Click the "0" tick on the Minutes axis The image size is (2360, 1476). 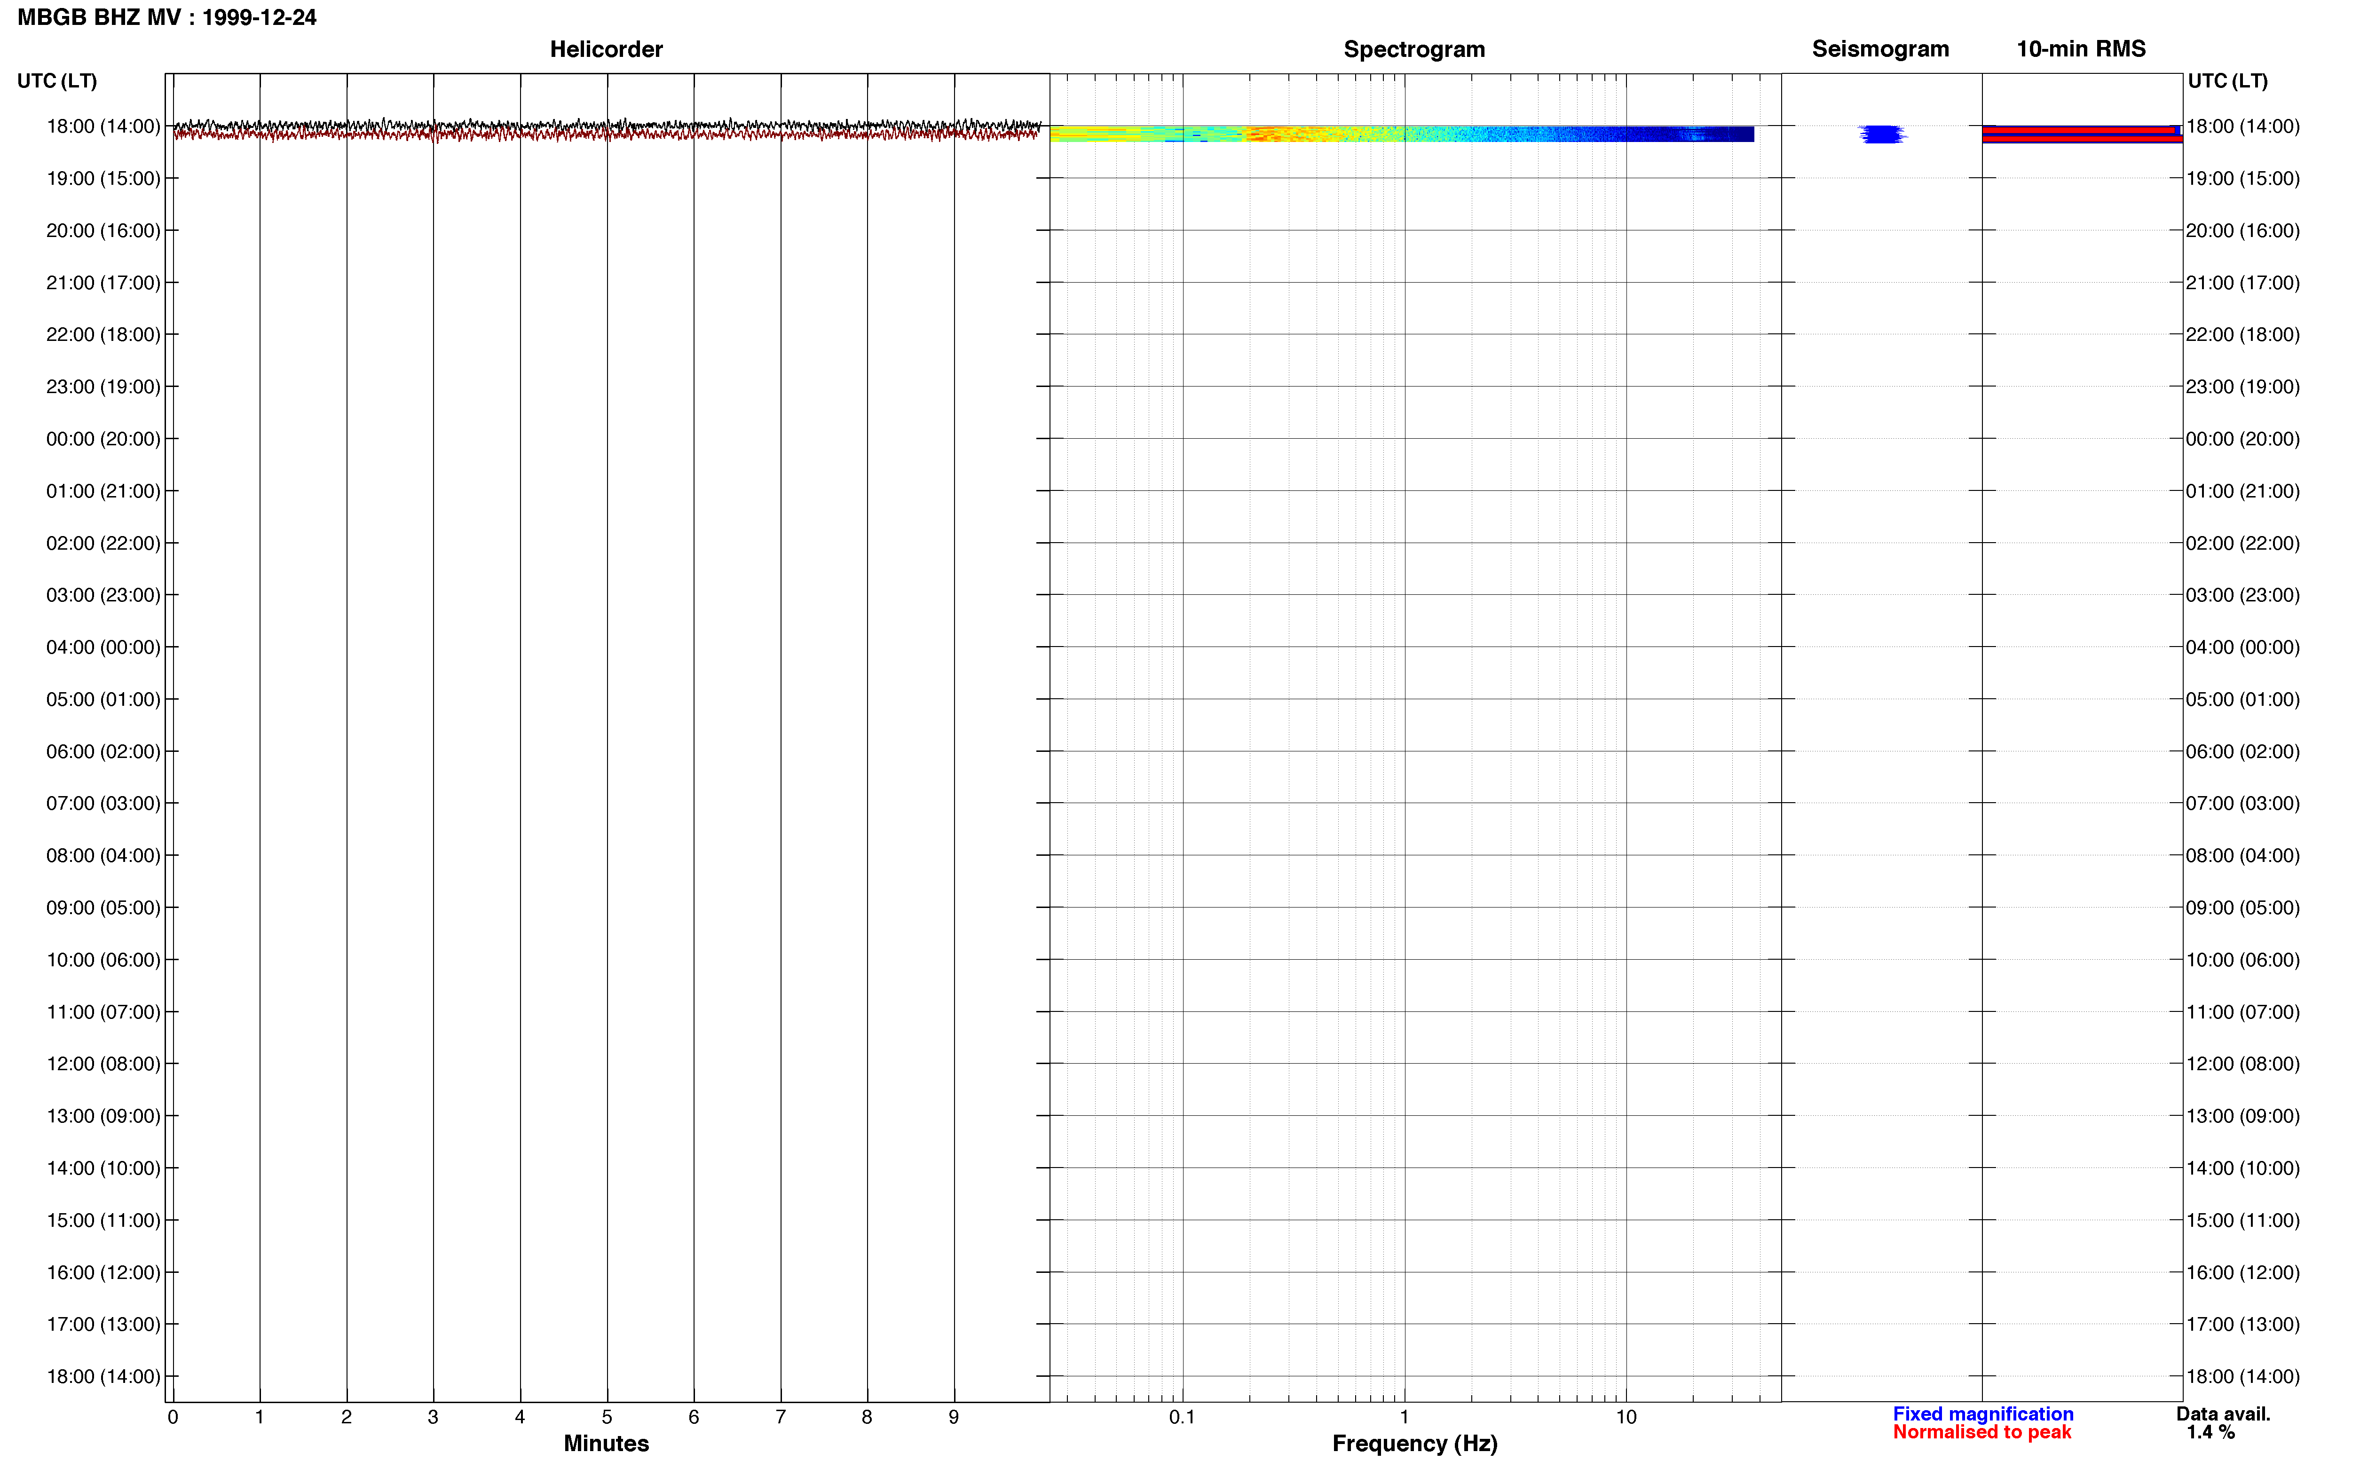(x=173, y=1417)
